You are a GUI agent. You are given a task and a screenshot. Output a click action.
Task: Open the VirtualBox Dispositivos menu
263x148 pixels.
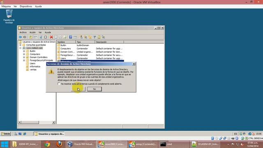26,7
